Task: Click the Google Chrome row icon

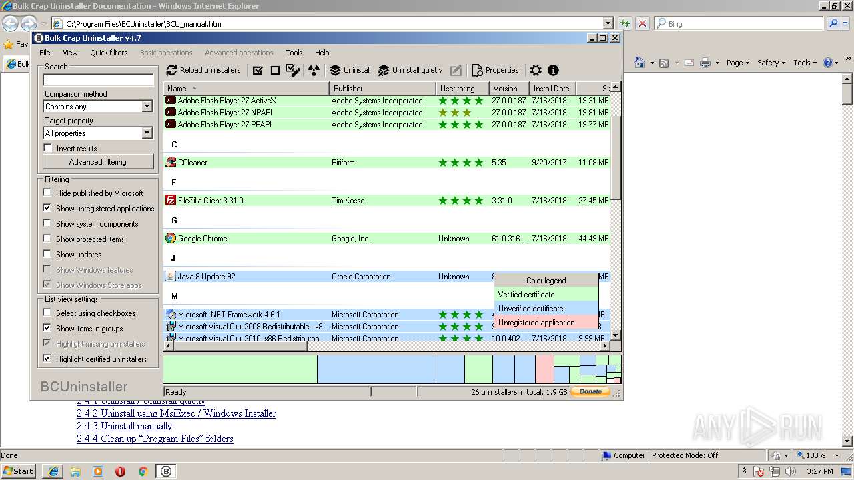Action: click(x=171, y=238)
